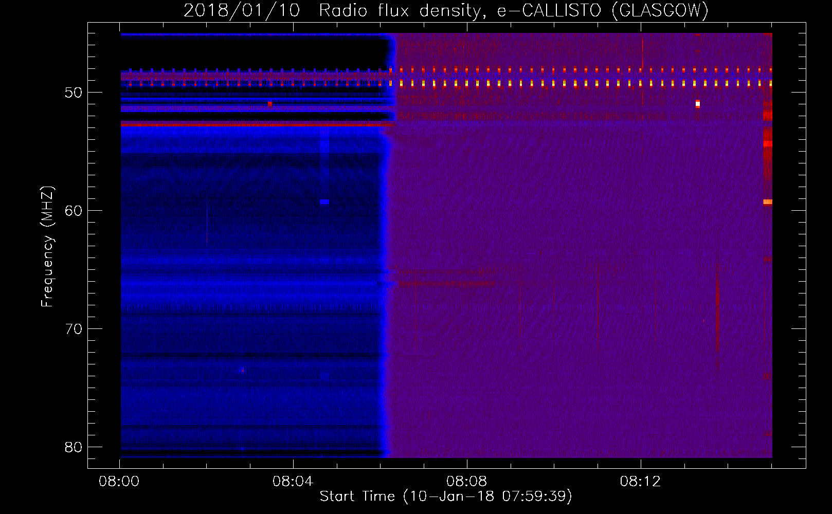Click the 50 frequency axis label
Image resolution: width=832 pixels, height=514 pixels.
click(x=74, y=93)
